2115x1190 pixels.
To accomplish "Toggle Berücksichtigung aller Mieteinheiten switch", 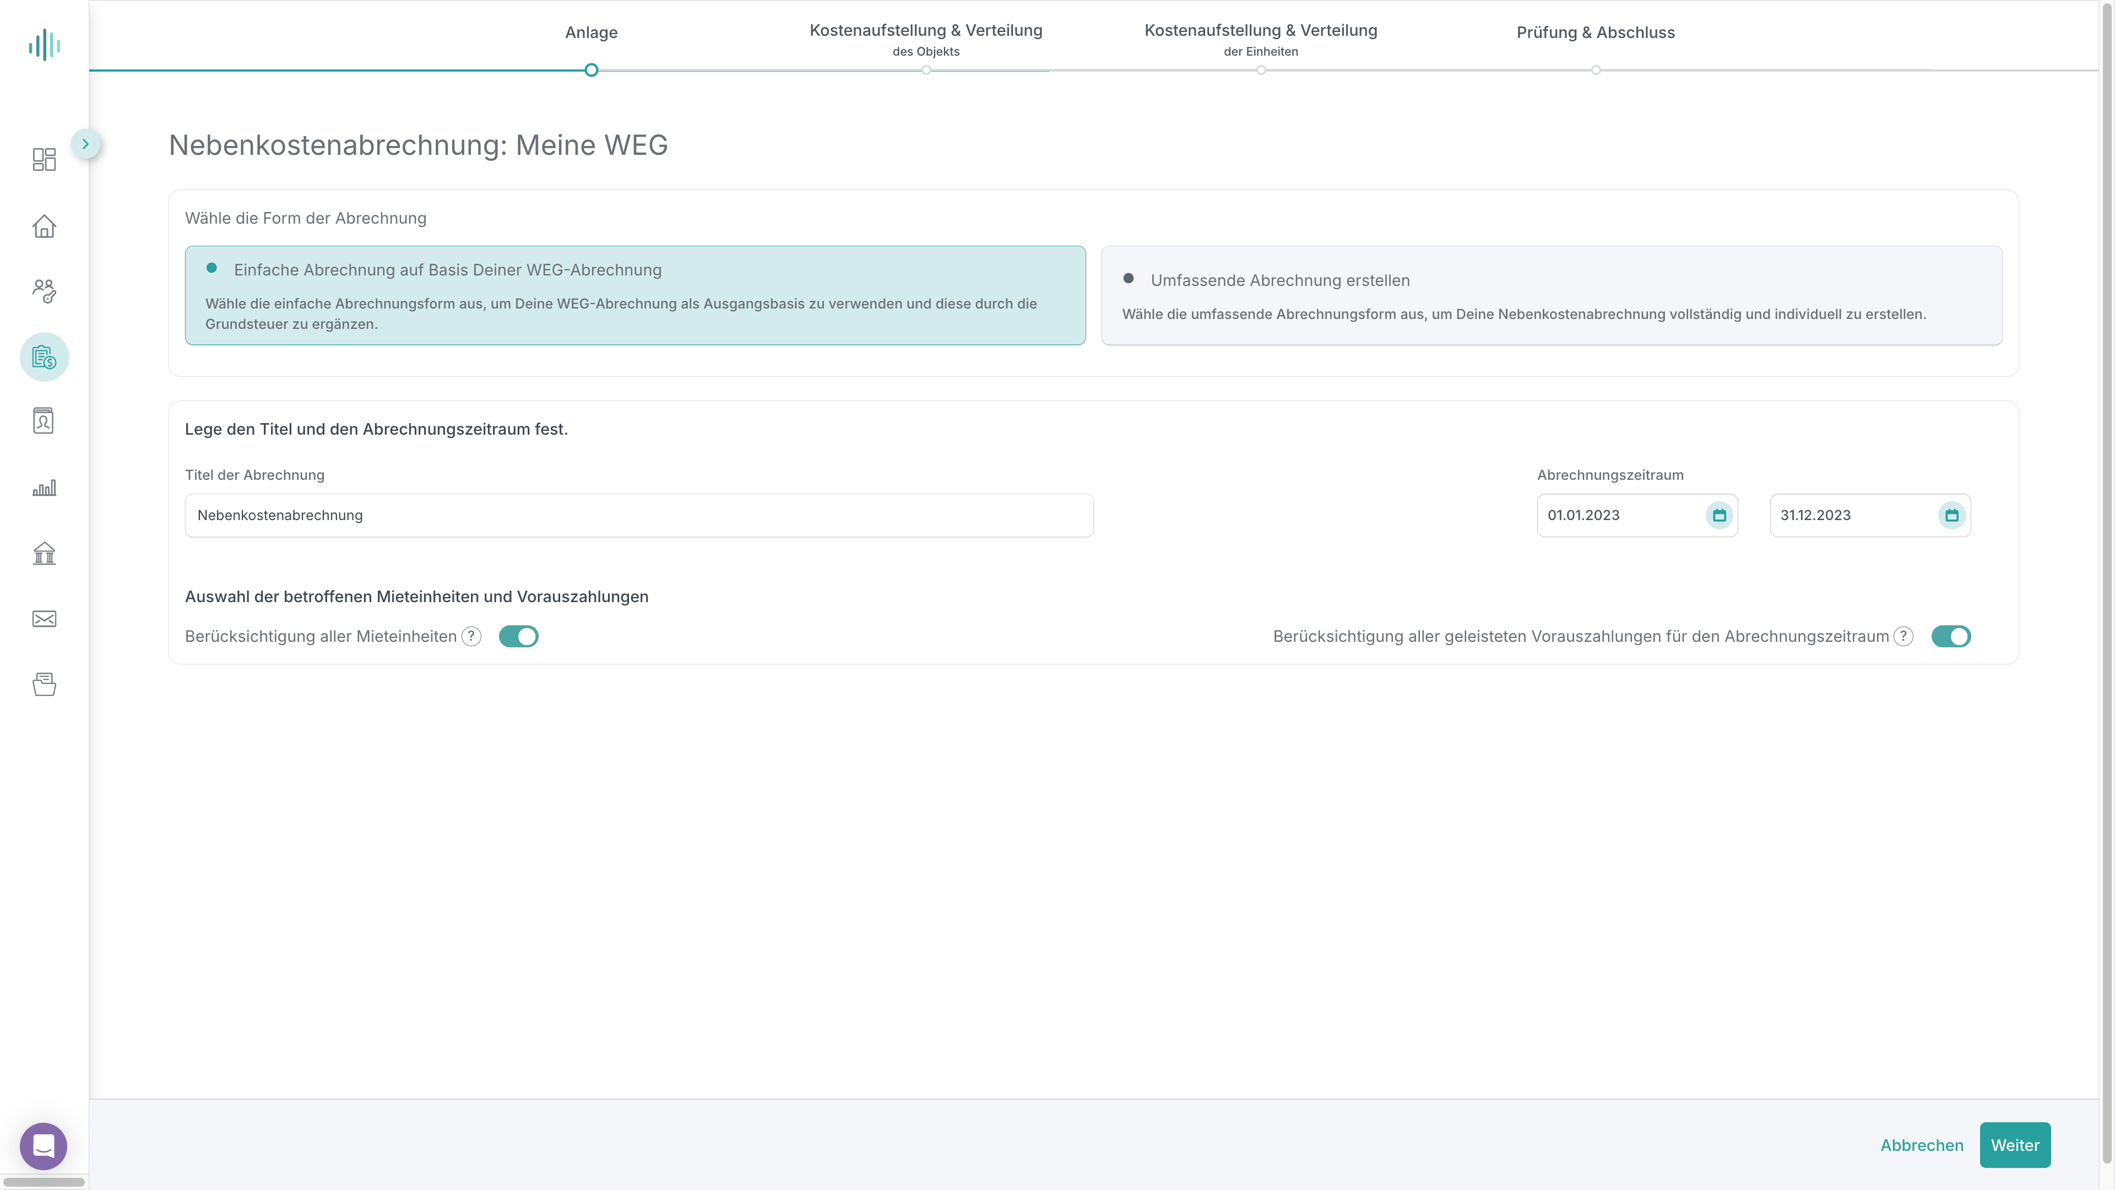I will click(x=519, y=636).
